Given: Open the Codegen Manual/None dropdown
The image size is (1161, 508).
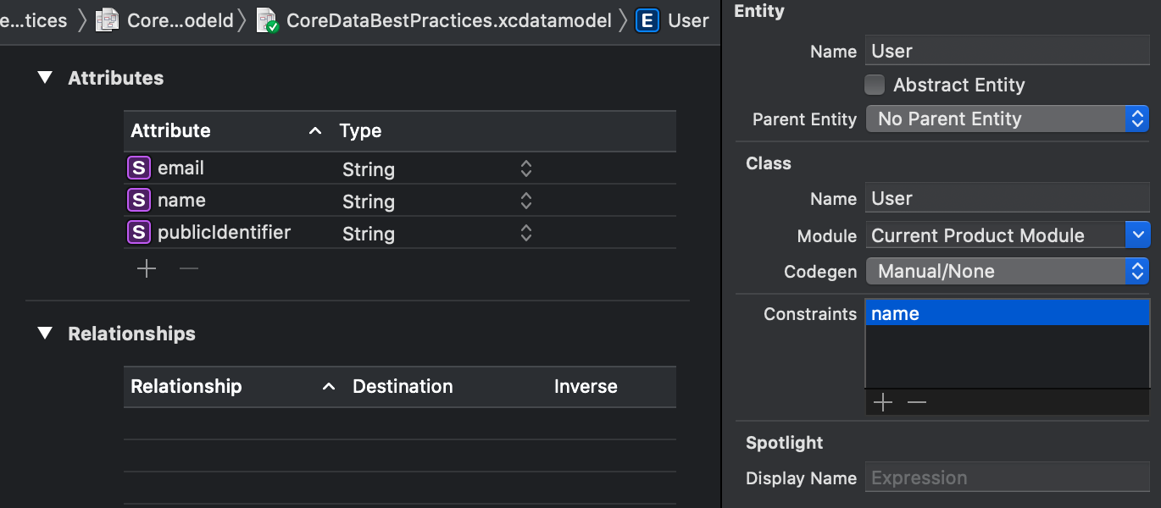Looking at the screenshot, I should point(1007,272).
